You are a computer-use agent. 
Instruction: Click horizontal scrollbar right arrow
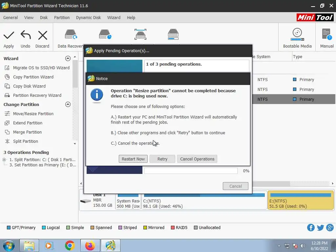[333, 183]
